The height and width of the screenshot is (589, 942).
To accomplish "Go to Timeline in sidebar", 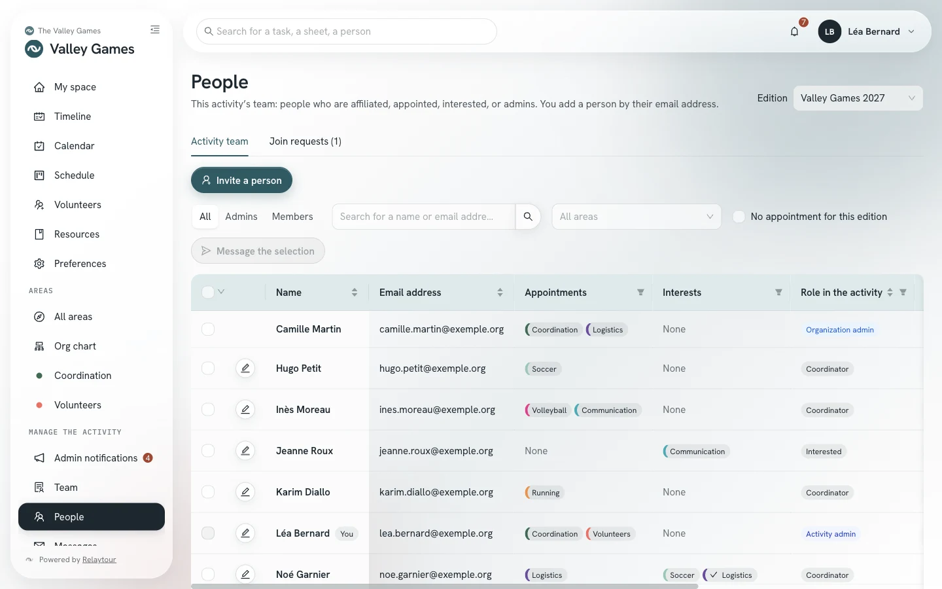I will (x=92, y=116).
